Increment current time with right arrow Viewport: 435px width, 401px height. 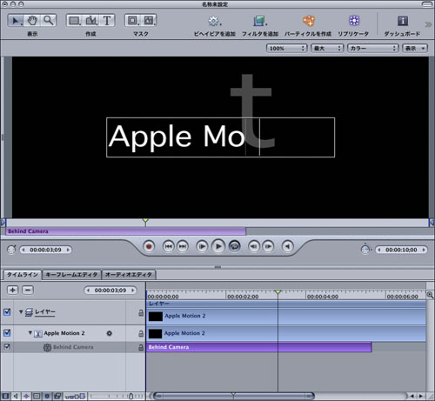pyautogui.click(x=69, y=250)
